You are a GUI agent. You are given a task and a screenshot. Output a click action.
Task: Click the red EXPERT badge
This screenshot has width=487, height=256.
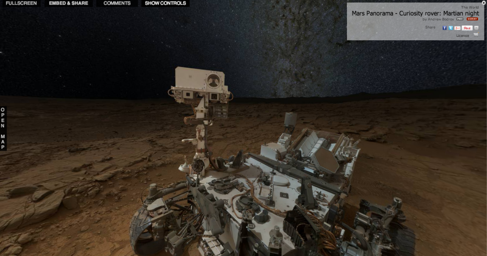(x=472, y=19)
